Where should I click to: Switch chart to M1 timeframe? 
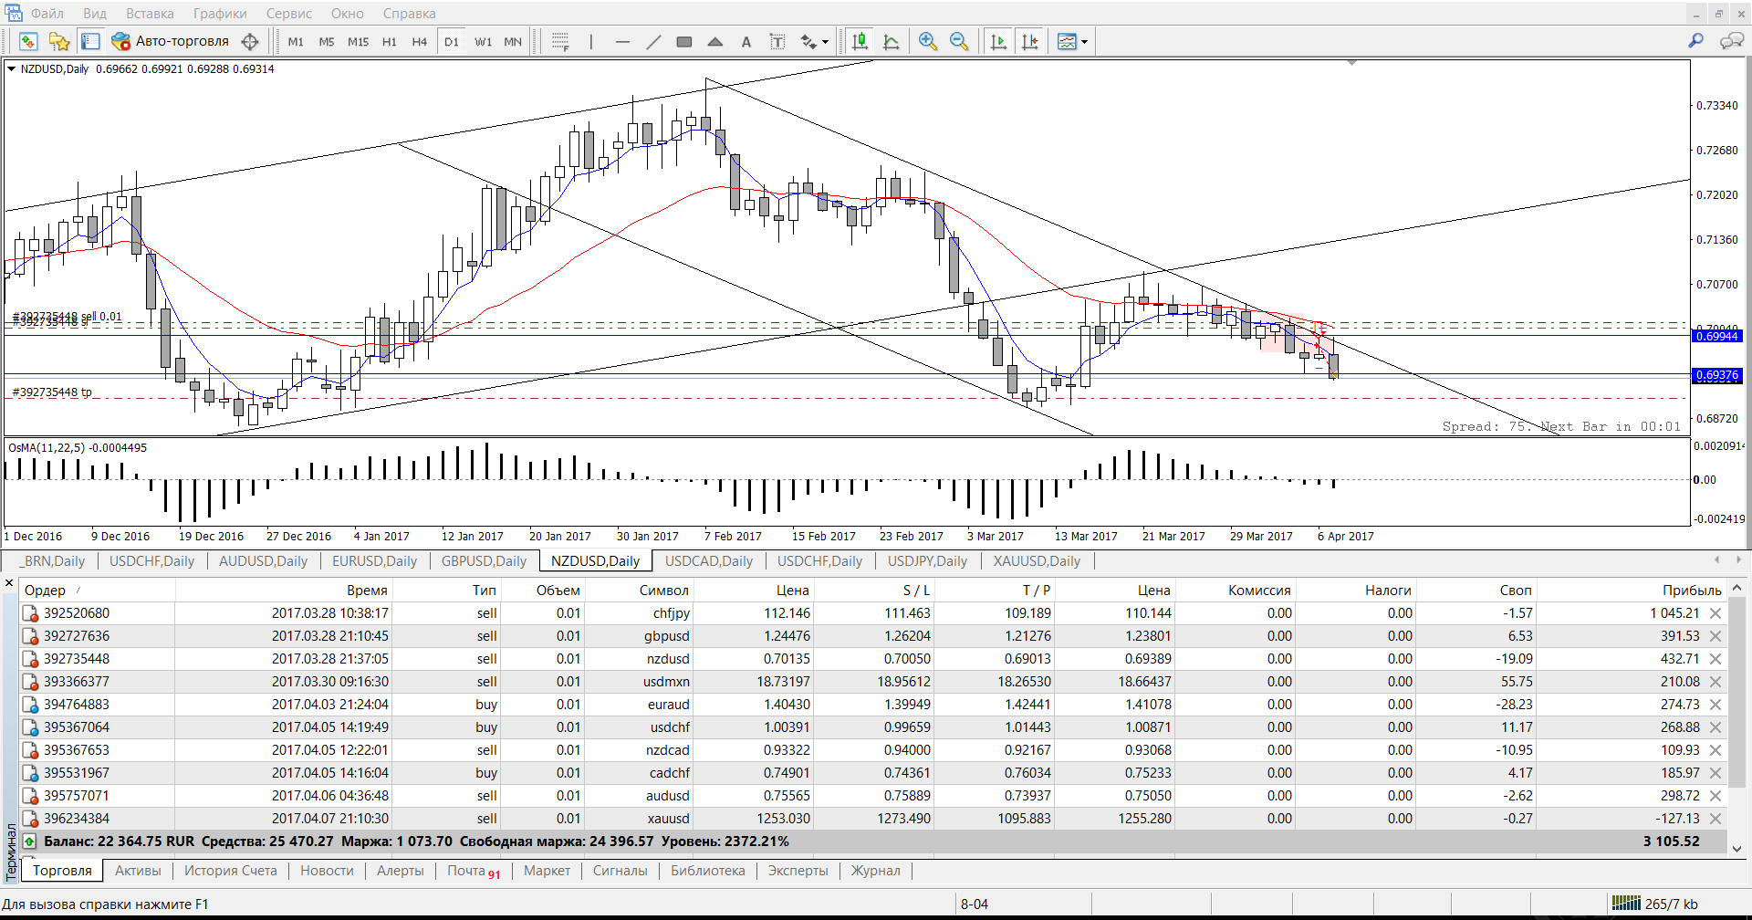click(x=296, y=41)
